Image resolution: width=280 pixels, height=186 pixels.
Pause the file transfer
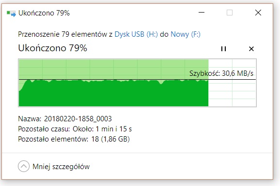pos(223,49)
